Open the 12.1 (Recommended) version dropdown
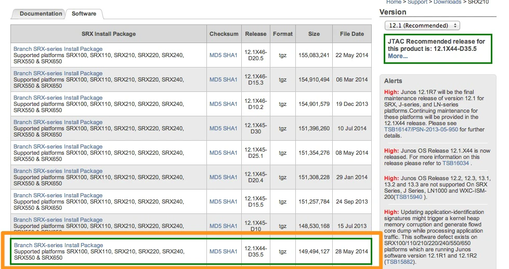Image resolution: width=509 pixels, height=269 pixels. (x=422, y=25)
